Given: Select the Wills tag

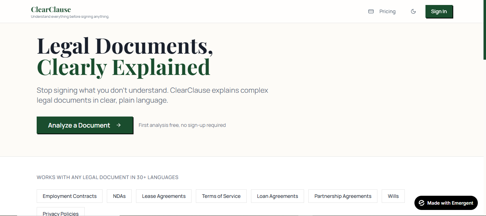Looking at the screenshot, I should (393, 196).
